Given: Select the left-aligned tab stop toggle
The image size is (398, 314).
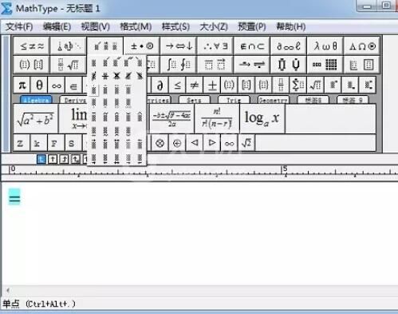Looking at the screenshot, I should coord(41,159).
